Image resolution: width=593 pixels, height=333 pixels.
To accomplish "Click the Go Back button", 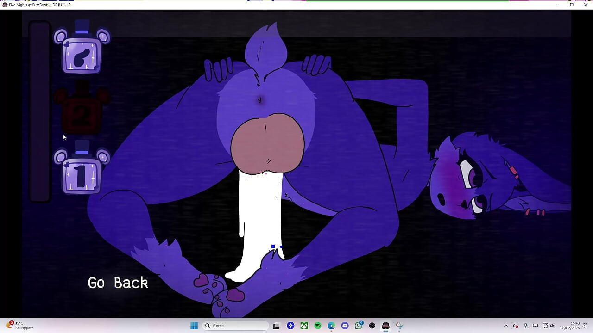I will [117, 283].
